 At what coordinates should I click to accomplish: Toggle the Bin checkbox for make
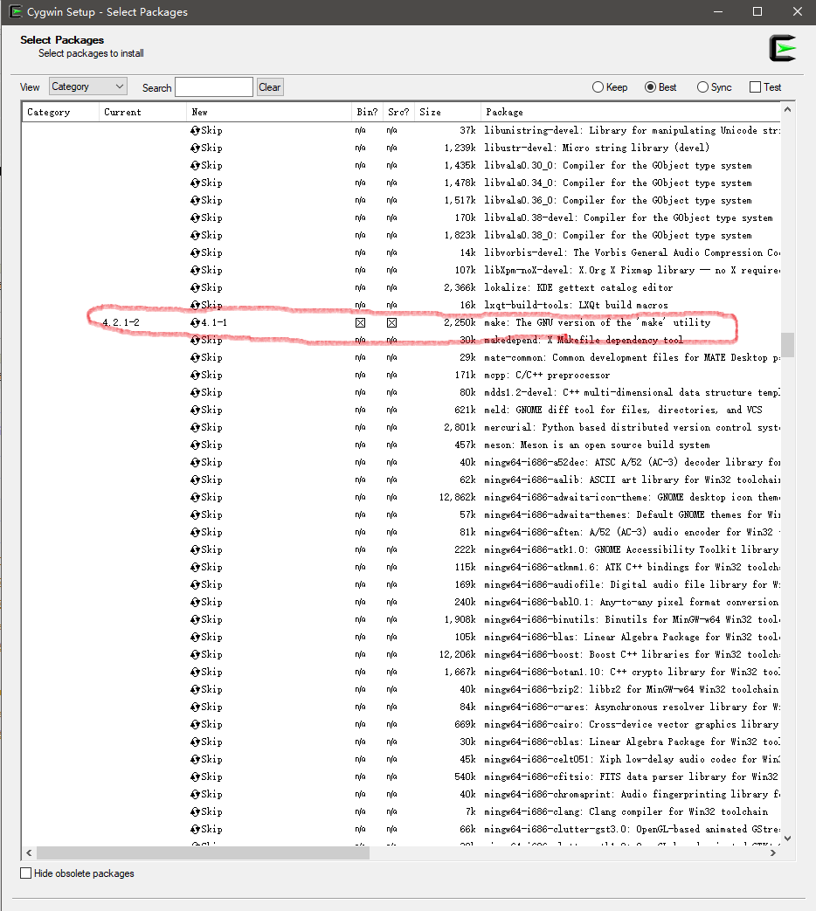pyautogui.click(x=360, y=322)
